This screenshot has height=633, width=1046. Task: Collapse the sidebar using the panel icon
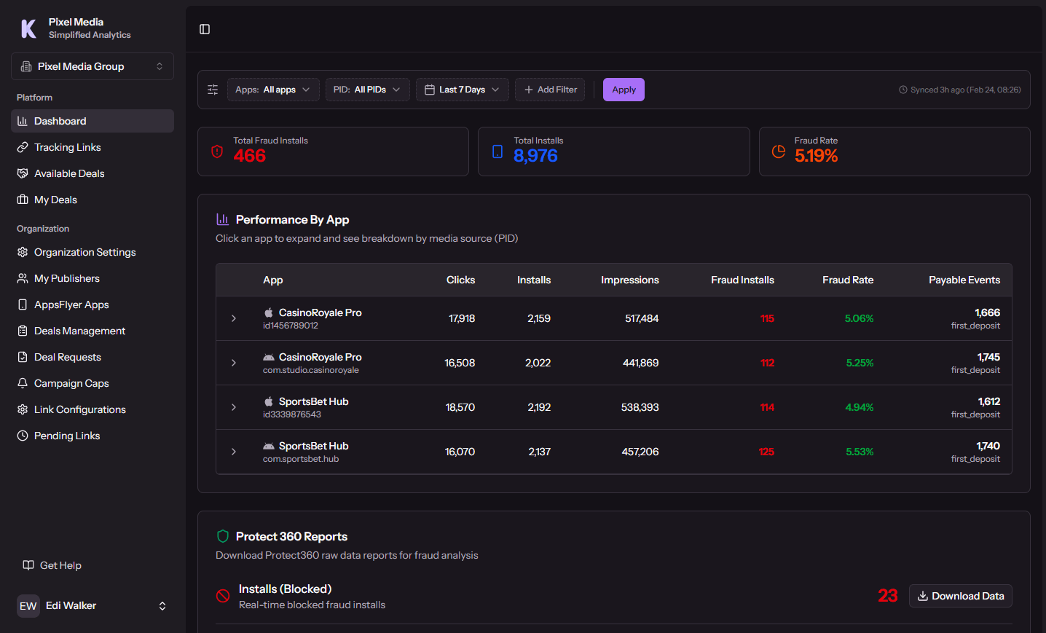pyautogui.click(x=204, y=29)
